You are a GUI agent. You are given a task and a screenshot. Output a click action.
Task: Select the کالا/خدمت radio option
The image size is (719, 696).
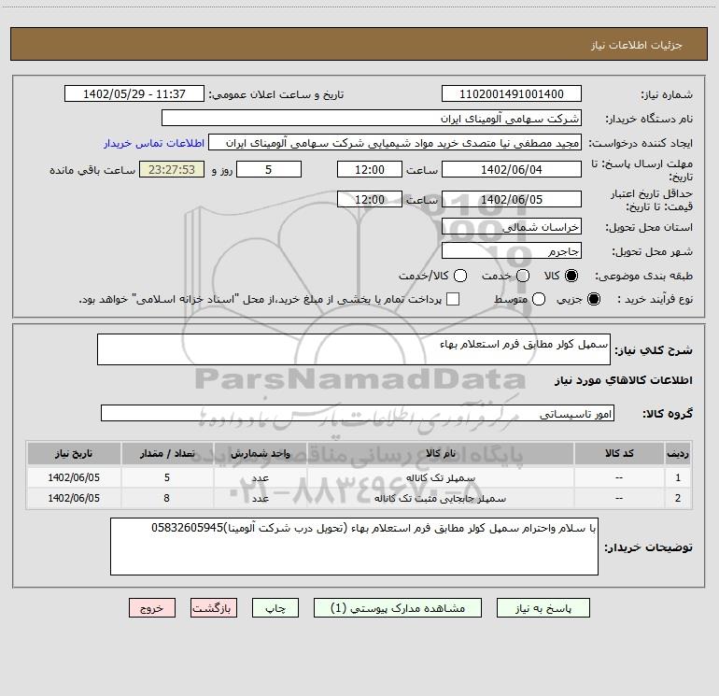pyautogui.click(x=460, y=276)
